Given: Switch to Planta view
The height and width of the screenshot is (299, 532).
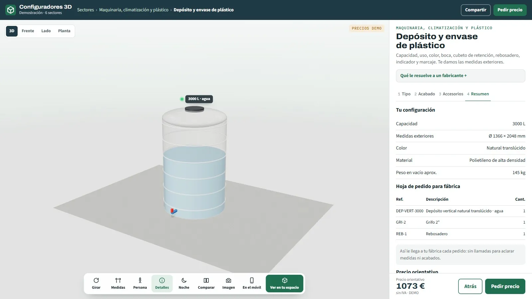Looking at the screenshot, I should pos(64,31).
